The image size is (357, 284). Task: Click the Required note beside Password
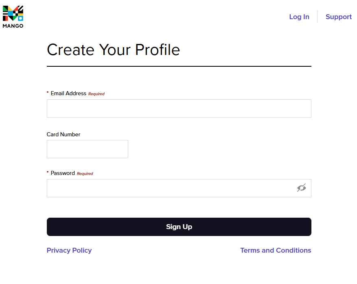85,174
